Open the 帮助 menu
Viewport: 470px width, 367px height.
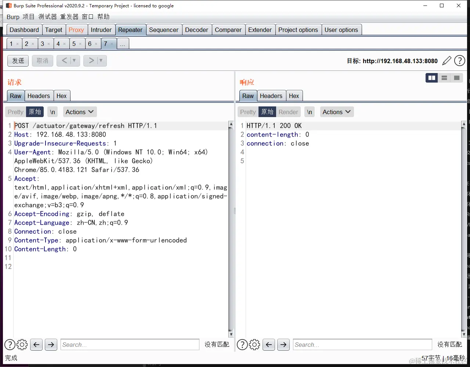pos(104,17)
